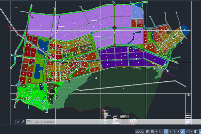Image resolution: width=201 pixels, height=134 pixels.
Task: Click the Isometric Drafting icon
Action: point(174,131)
